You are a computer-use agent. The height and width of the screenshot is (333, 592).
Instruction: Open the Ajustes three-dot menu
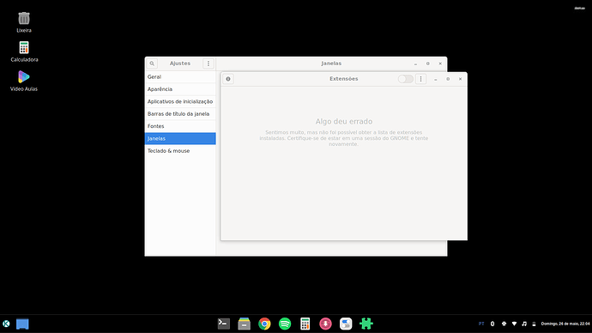(x=208, y=64)
